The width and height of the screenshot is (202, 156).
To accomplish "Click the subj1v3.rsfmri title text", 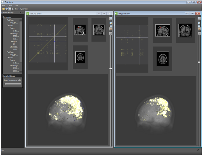I will click(124, 14).
